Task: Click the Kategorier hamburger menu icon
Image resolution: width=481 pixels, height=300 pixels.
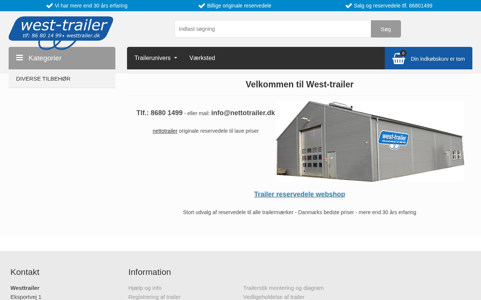Action: coord(20,58)
